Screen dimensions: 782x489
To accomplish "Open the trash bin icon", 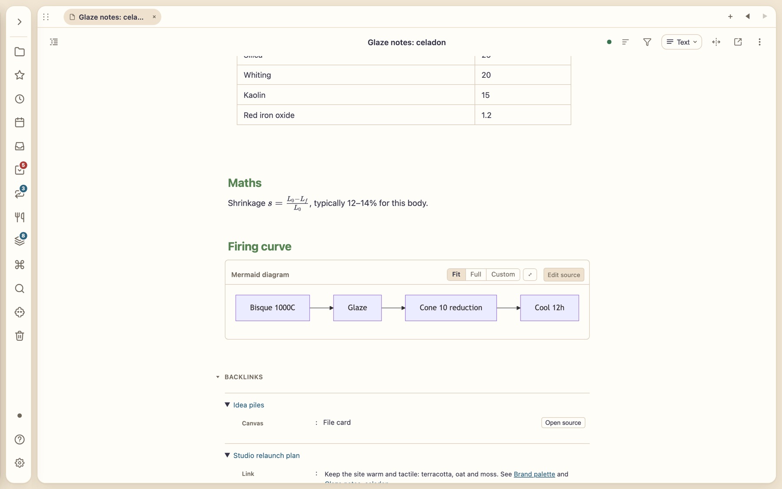I will tap(20, 336).
